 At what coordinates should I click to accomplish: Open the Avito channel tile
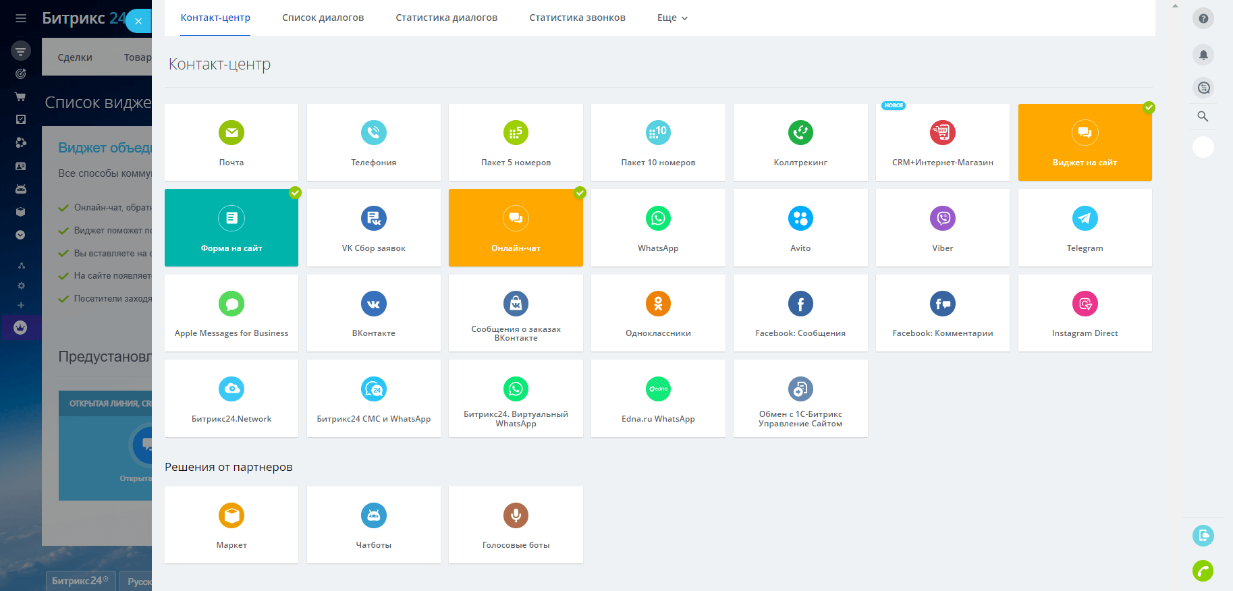[800, 228]
